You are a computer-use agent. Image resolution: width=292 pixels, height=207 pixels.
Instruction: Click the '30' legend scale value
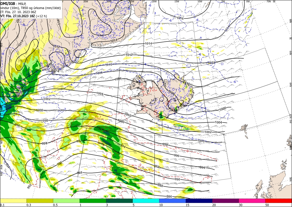tap(241, 205)
